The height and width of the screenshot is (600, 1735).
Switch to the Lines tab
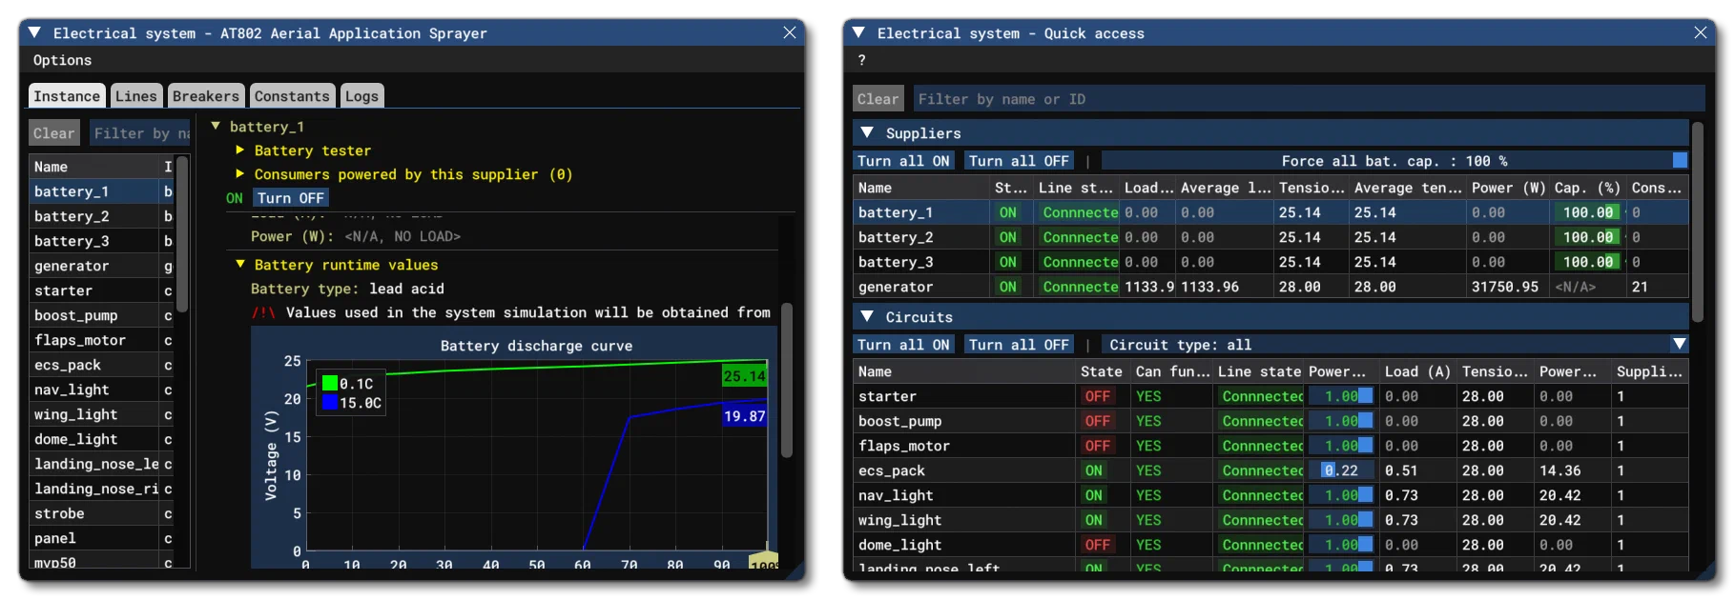click(x=135, y=95)
